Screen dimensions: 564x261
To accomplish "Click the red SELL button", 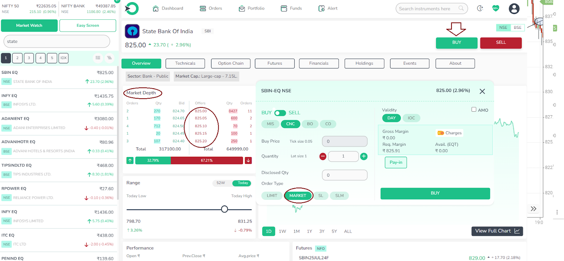I will click(501, 43).
